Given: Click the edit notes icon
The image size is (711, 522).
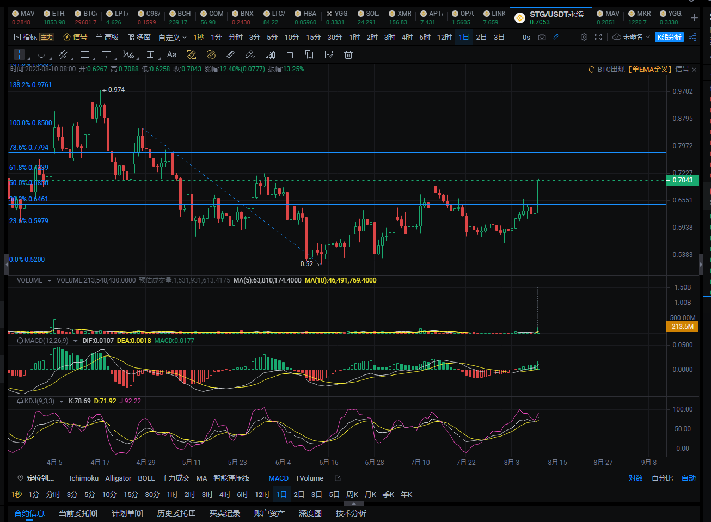Looking at the screenshot, I should (x=329, y=54).
